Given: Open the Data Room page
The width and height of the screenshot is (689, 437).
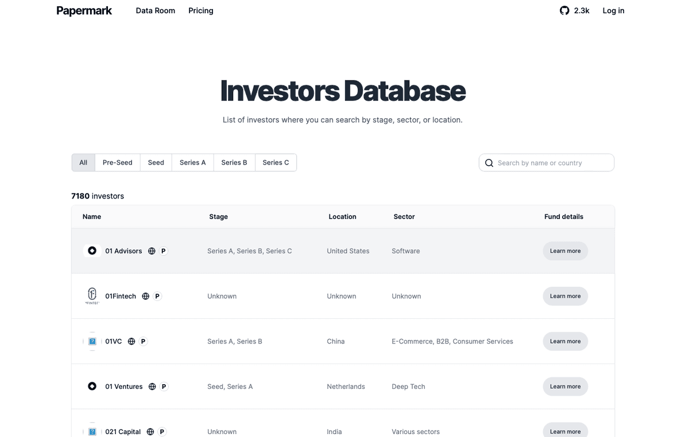Looking at the screenshot, I should tap(155, 10).
